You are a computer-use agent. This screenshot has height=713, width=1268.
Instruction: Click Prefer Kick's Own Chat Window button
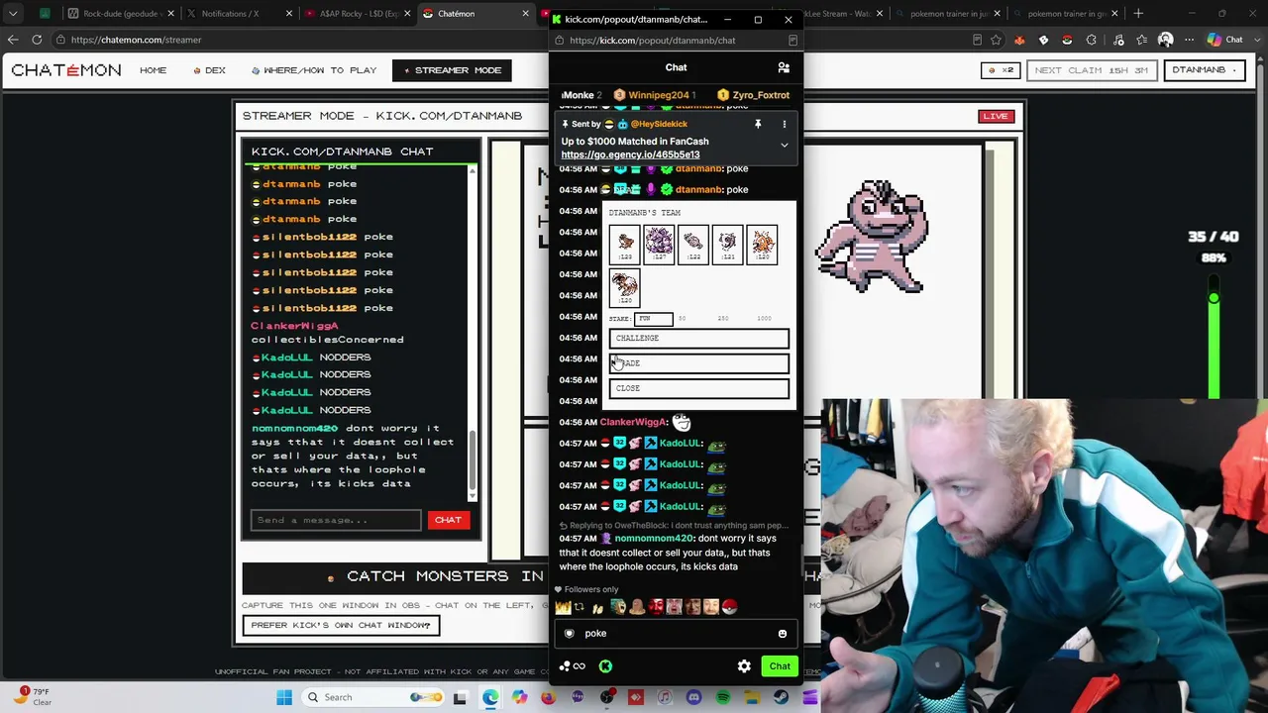point(341,625)
